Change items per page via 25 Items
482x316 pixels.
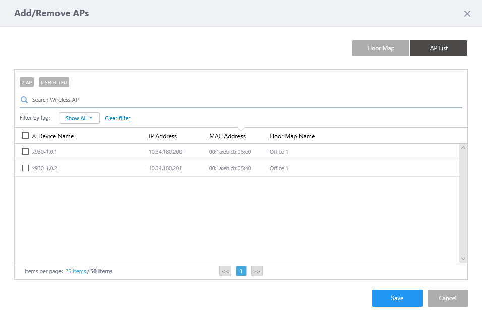76,271
